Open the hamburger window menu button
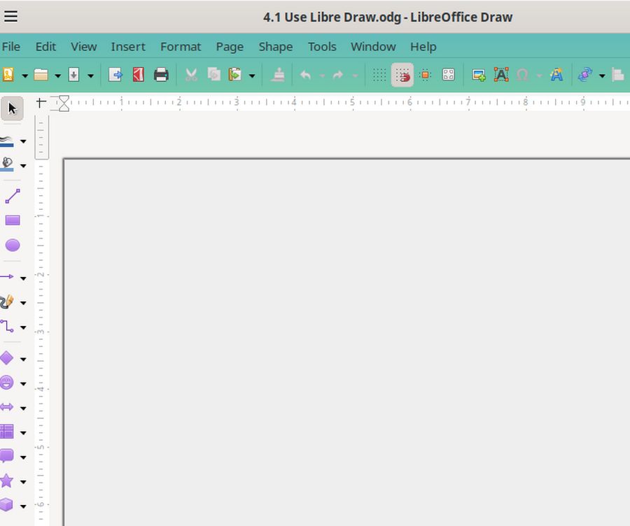 (10, 17)
